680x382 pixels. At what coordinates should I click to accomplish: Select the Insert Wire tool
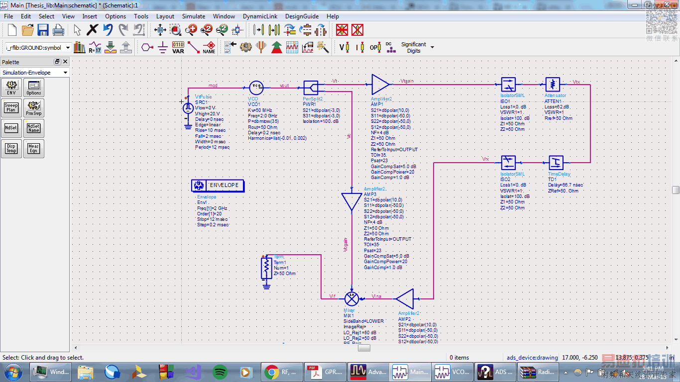coord(194,47)
